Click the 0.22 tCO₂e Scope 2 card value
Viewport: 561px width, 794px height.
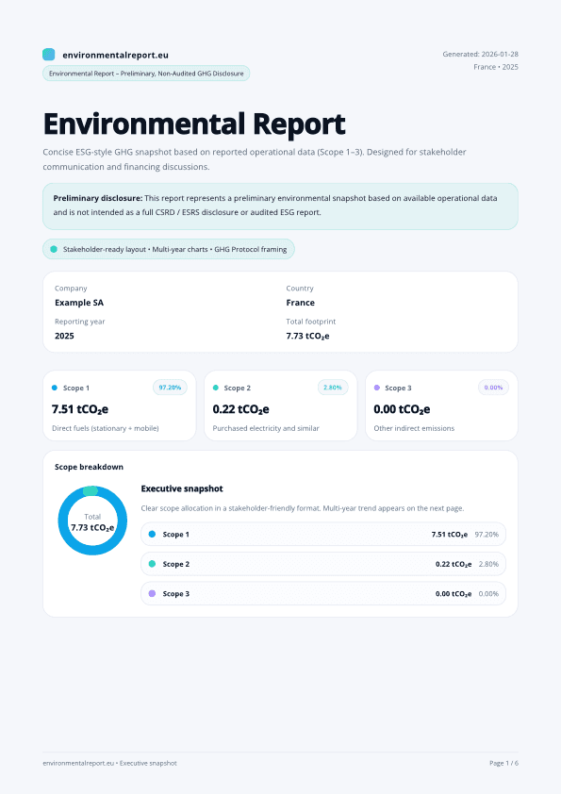pyautogui.click(x=241, y=409)
